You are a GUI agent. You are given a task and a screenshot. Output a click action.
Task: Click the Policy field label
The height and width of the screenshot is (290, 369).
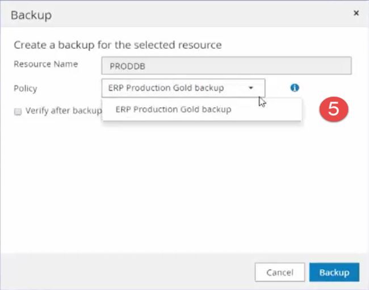pos(25,89)
